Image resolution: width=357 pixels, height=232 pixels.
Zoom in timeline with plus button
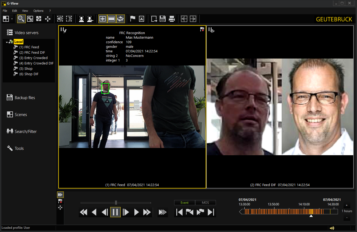point(347,205)
